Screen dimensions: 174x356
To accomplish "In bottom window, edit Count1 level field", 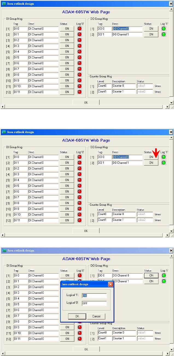I will click(105, 338).
